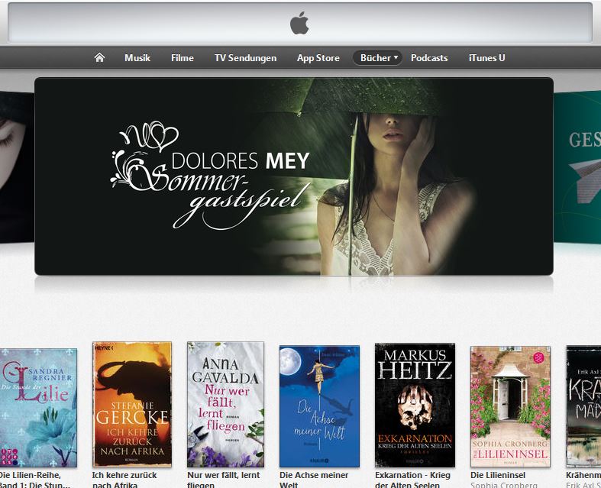601x488 pixels.
Task: Switch to the Filme section
Action: [x=183, y=58]
